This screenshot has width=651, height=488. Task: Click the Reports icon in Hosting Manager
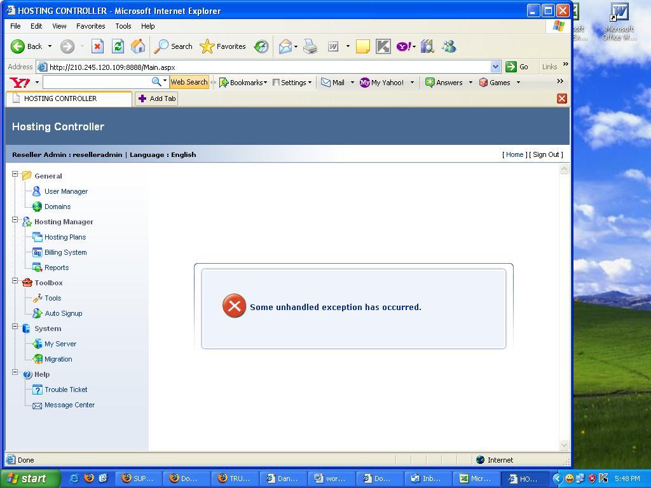37,268
